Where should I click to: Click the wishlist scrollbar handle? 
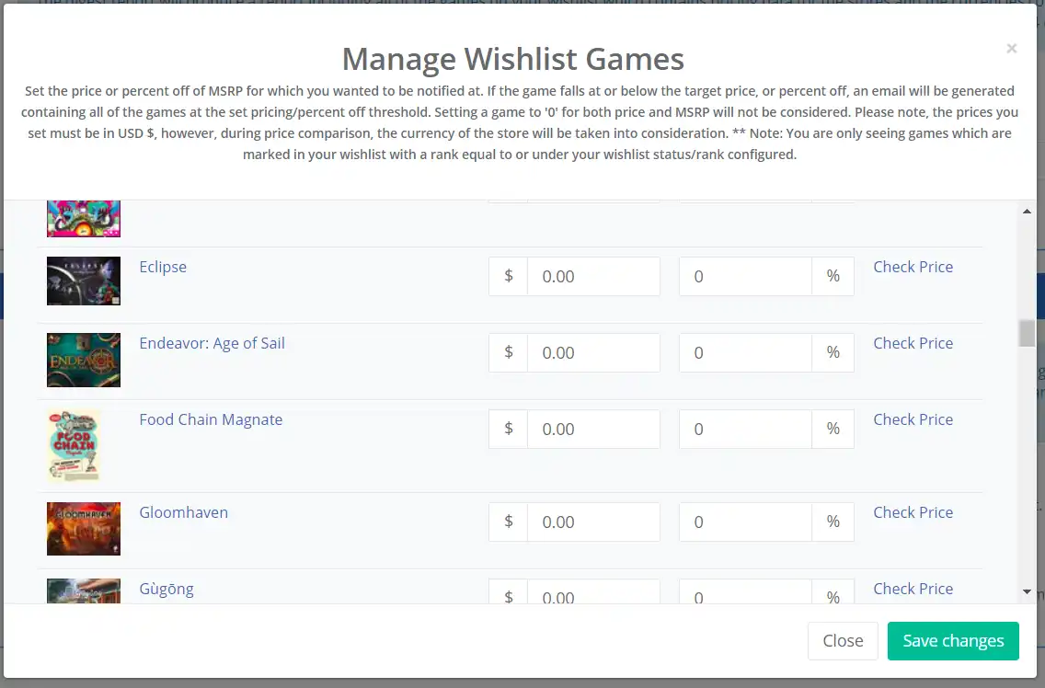click(x=1027, y=333)
